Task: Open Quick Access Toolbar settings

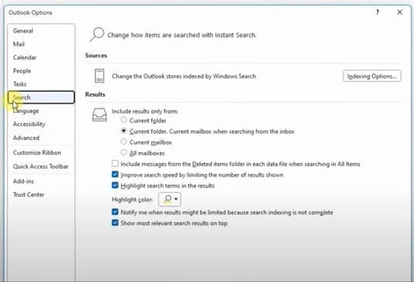Action: [x=40, y=167]
